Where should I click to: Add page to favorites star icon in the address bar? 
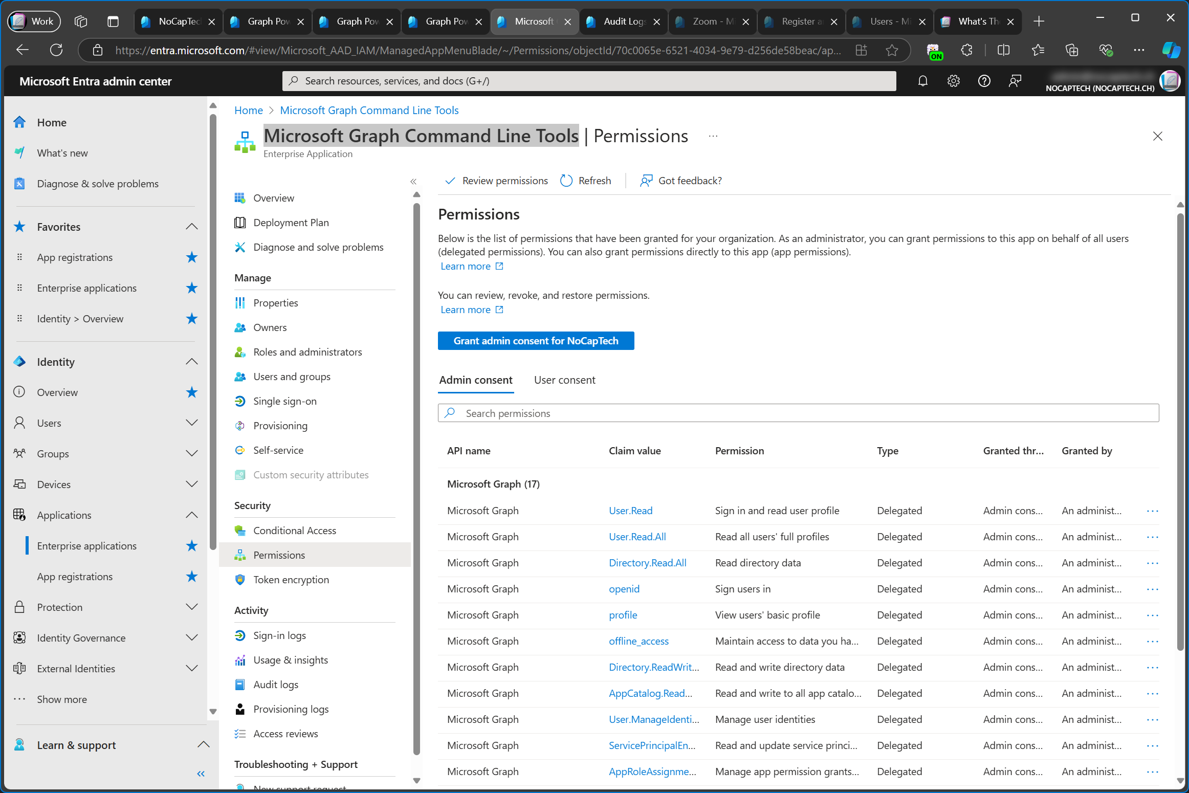[x=892, y=50]
